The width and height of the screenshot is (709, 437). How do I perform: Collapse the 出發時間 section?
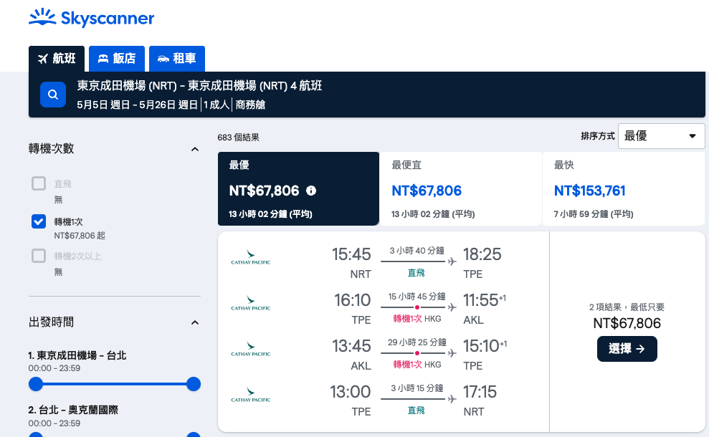pyautogui.click(x=195, y=322)
